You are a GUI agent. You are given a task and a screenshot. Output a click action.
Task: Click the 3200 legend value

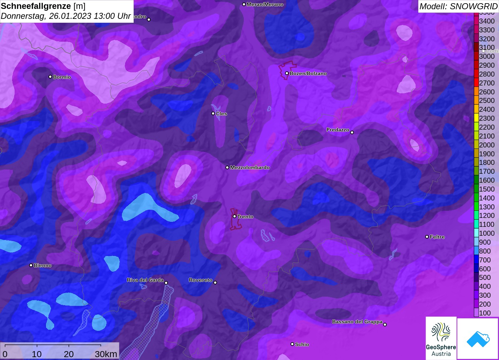tap(487, 39)
